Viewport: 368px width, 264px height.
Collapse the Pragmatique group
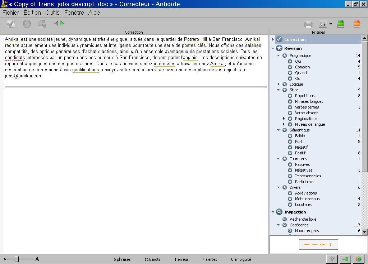point(279,56)
